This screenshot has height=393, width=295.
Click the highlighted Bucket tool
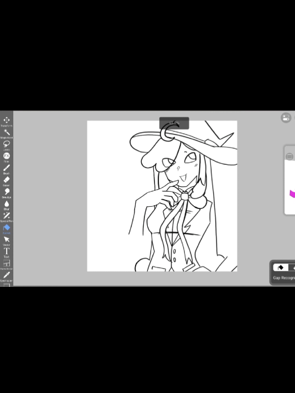coord(7,229)
